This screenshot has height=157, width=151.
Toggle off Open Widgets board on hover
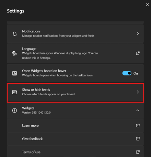coord(127,73)
